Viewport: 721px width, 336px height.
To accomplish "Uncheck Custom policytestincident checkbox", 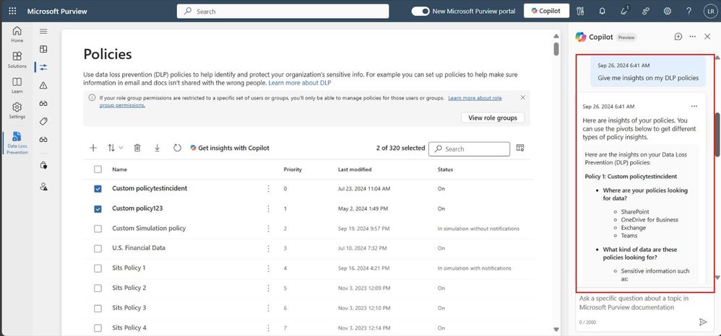I will [x=98, y=189].
